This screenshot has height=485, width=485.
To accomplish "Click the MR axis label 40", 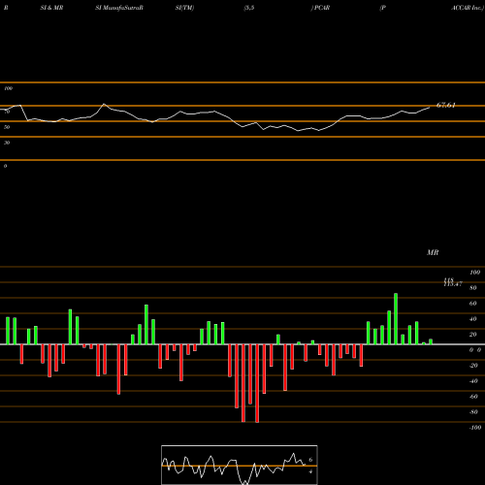I will tap(473, 319).
